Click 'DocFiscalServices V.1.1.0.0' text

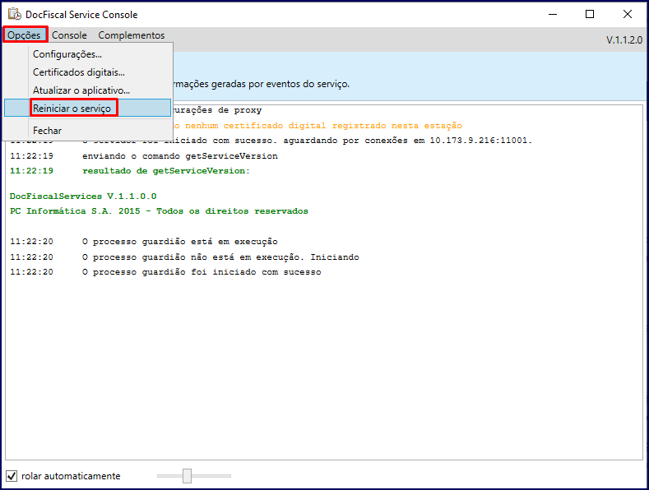(83, 196)
